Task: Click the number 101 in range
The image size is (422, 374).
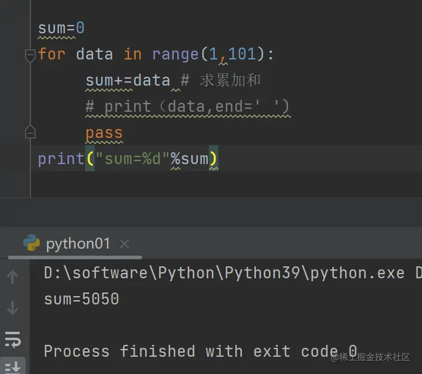Action: [x=242, y=54]
